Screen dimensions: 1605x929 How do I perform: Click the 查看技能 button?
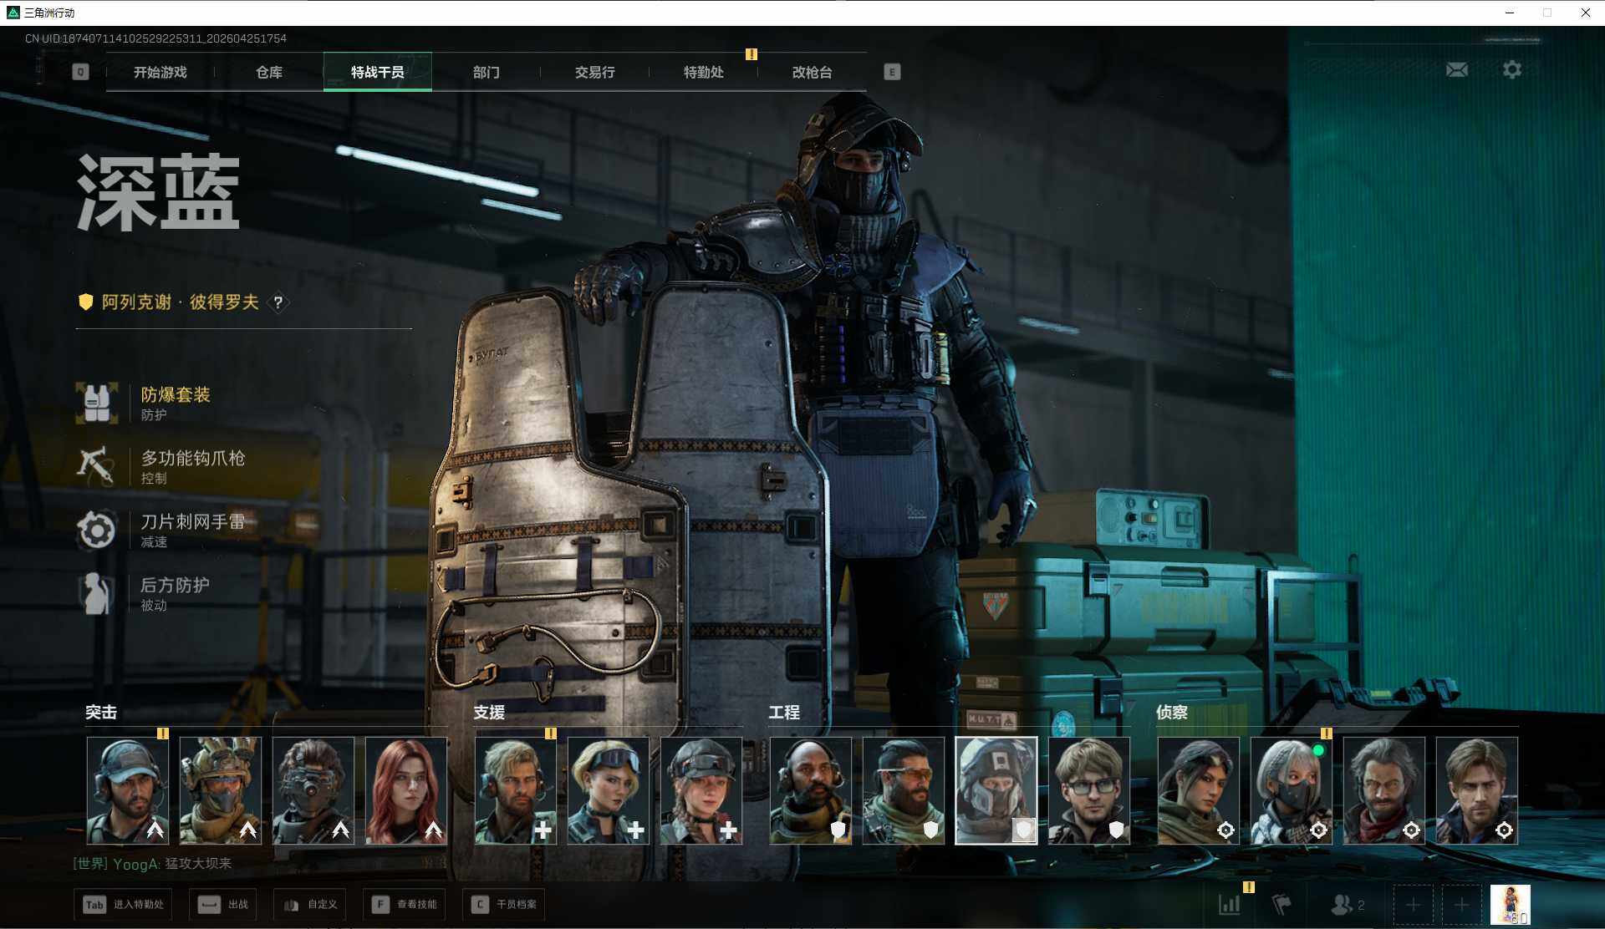point(406,904)
